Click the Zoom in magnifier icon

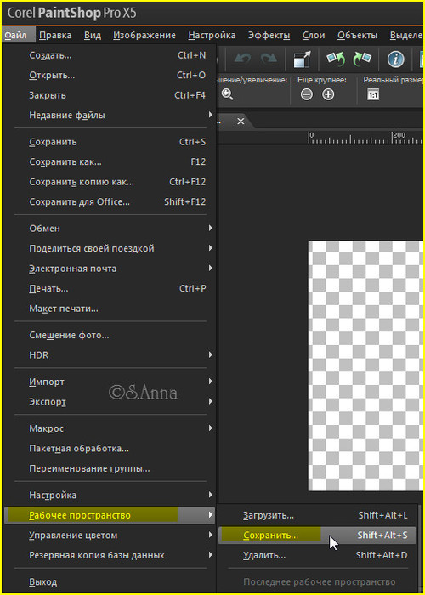point(227,94)
